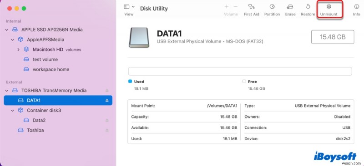Click the workspace home drive icon
Image resolution: width=364 pixels, height=166 pixels.
[26, 69]
